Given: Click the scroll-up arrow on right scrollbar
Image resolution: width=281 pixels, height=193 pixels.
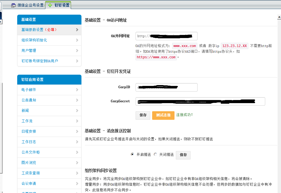Looking at the screenshot, I should pos(279,17).
